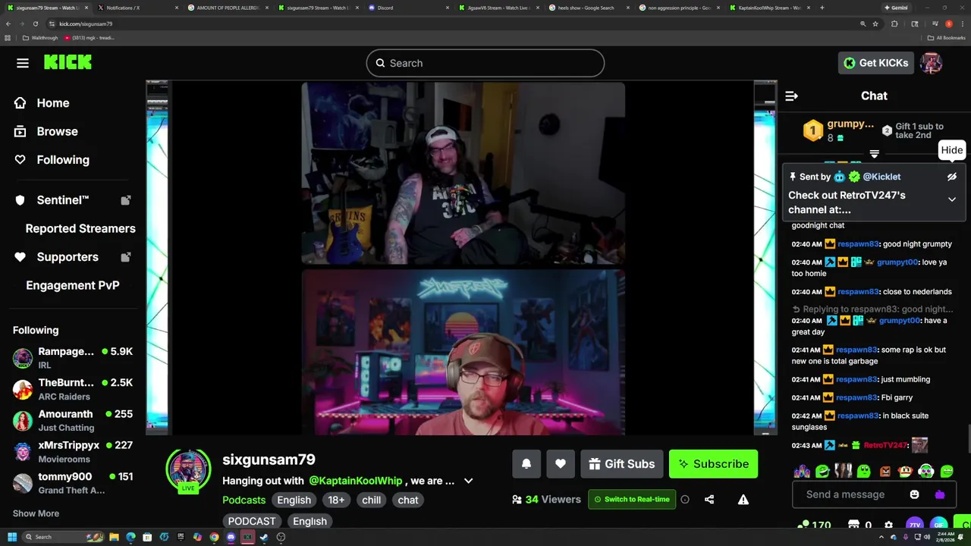The height and width of the screenshot is (546, 971).
Task: Expand the pinned message chevron
Action: (952, 199)
